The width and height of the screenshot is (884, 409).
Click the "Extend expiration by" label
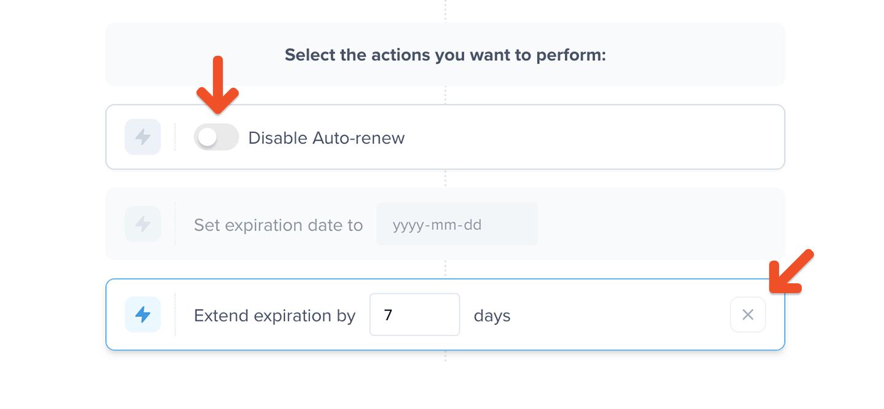(274, 316)
